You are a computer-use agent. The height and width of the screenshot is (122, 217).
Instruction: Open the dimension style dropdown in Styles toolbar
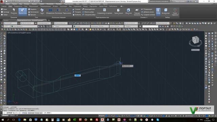(x=27, y=23)
